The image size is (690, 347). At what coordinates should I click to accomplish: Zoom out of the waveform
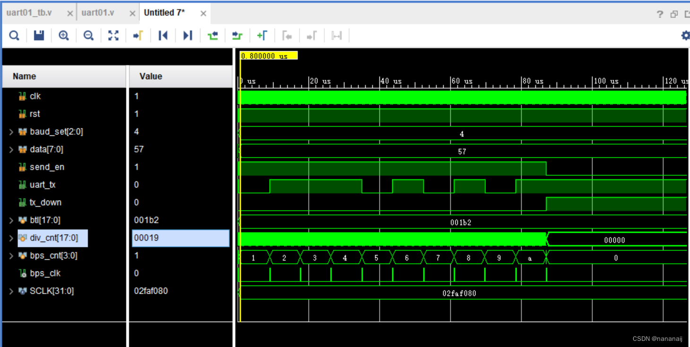pos(88,35)
